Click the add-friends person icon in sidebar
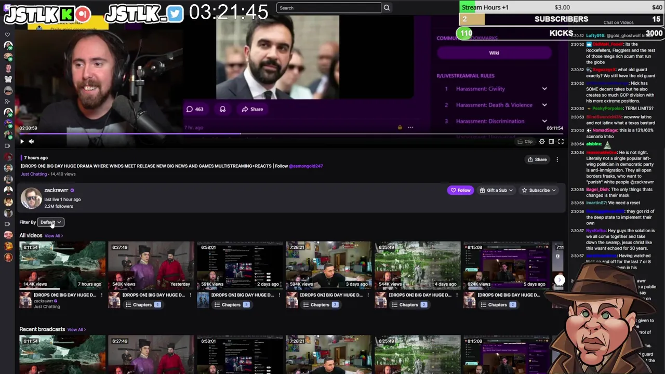 7,101
